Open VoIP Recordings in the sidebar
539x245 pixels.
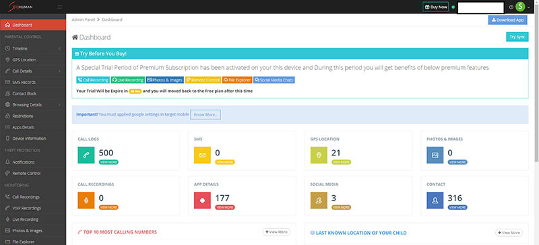coord(33,208)
